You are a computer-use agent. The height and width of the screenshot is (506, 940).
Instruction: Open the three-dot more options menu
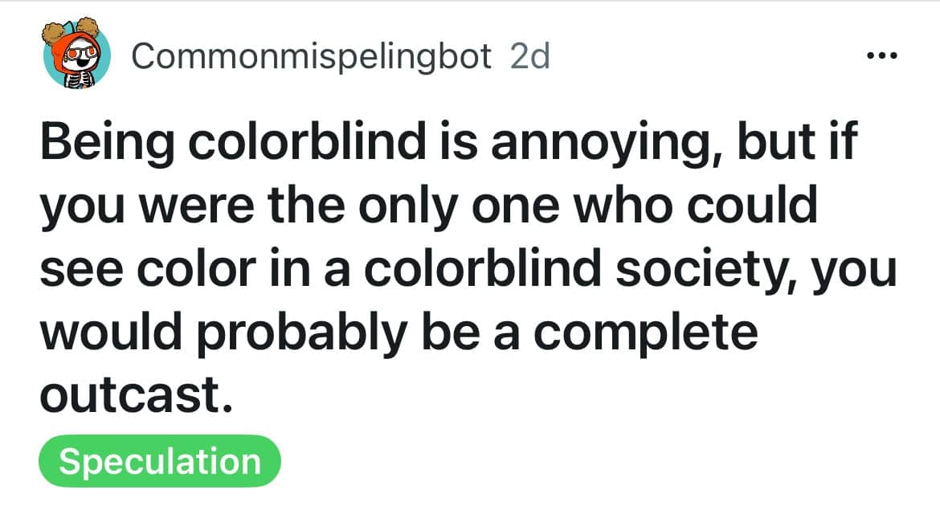tap(882, 57)
